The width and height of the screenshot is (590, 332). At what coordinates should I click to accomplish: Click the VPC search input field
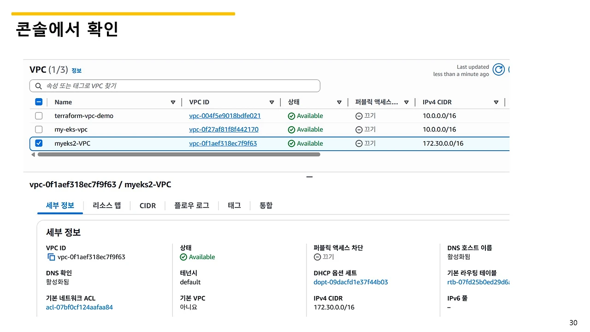tap(175, 86)
